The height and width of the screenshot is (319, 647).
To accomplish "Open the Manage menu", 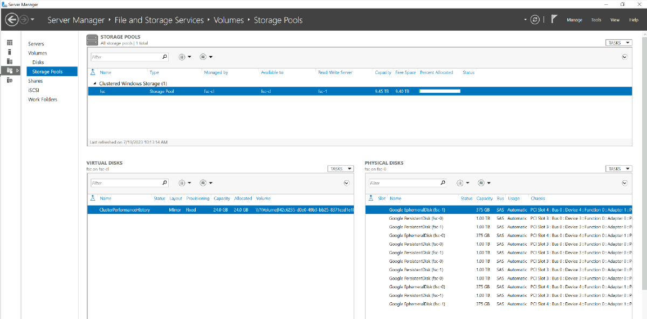I will tap(574, 19).
